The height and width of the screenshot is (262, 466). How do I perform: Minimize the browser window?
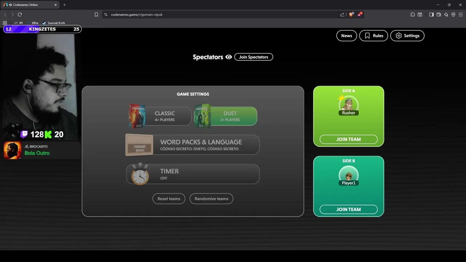[438, 5]
